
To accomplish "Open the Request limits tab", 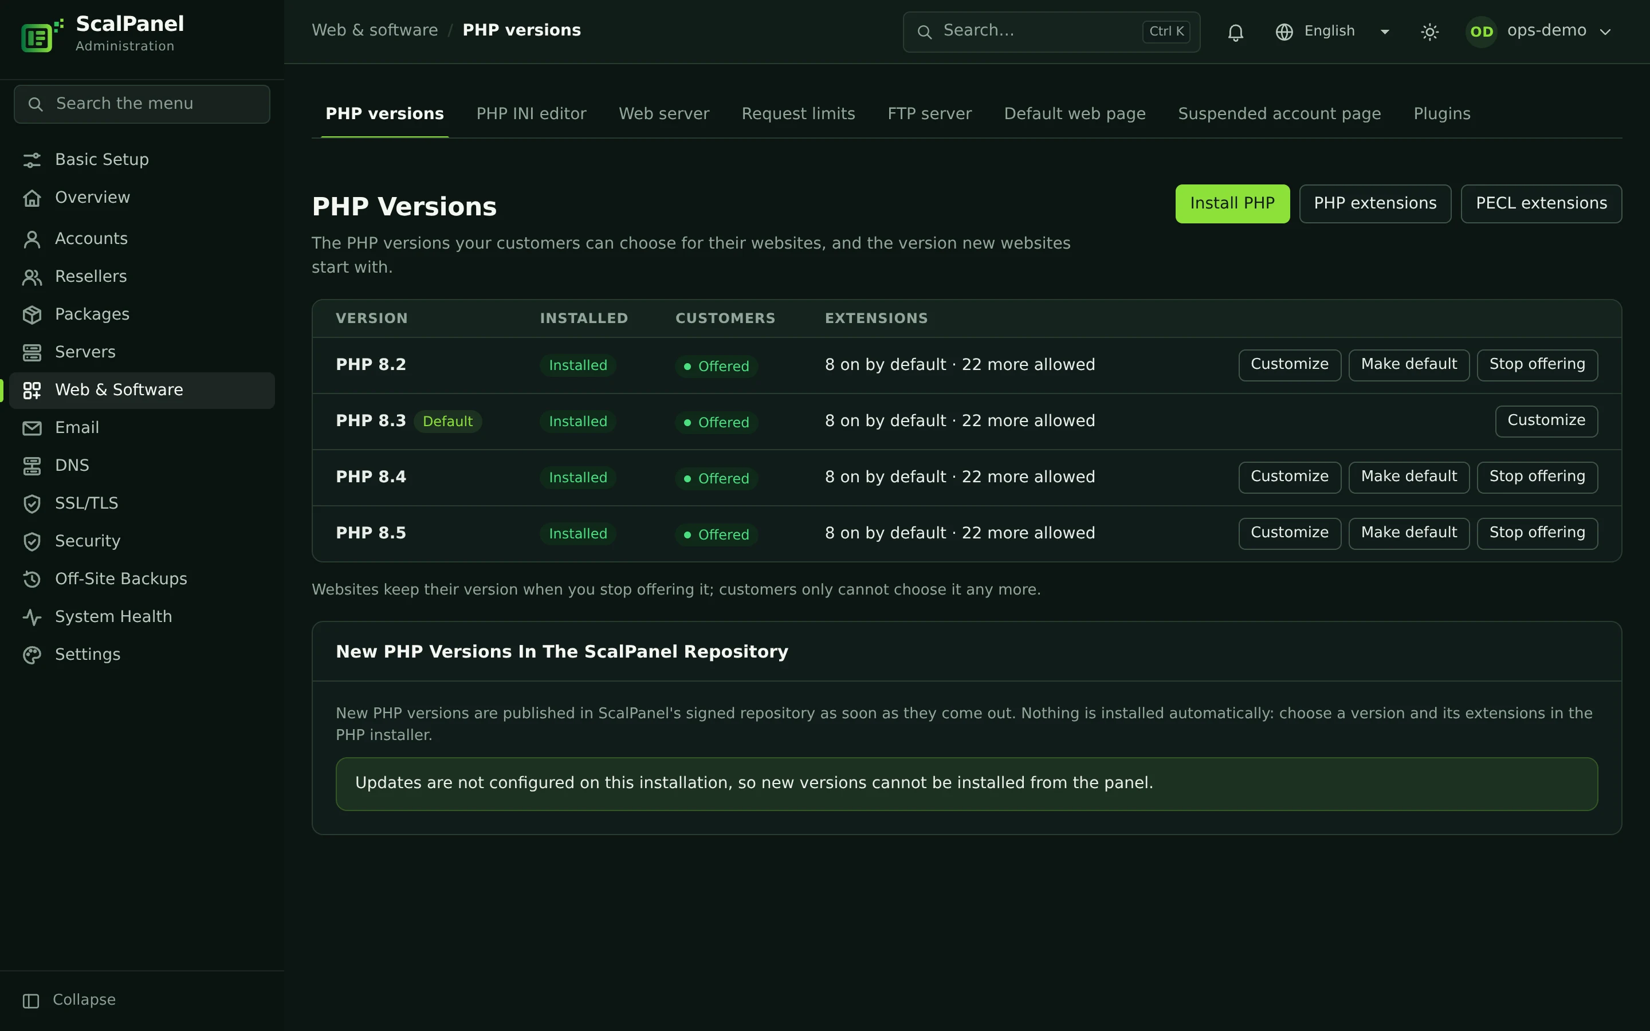I will pyautogui.click(x=797, y=114).
